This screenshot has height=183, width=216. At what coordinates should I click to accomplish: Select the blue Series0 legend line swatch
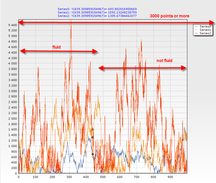196,26
